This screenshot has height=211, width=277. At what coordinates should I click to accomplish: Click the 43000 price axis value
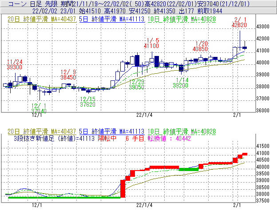click(x=263, y=27)
